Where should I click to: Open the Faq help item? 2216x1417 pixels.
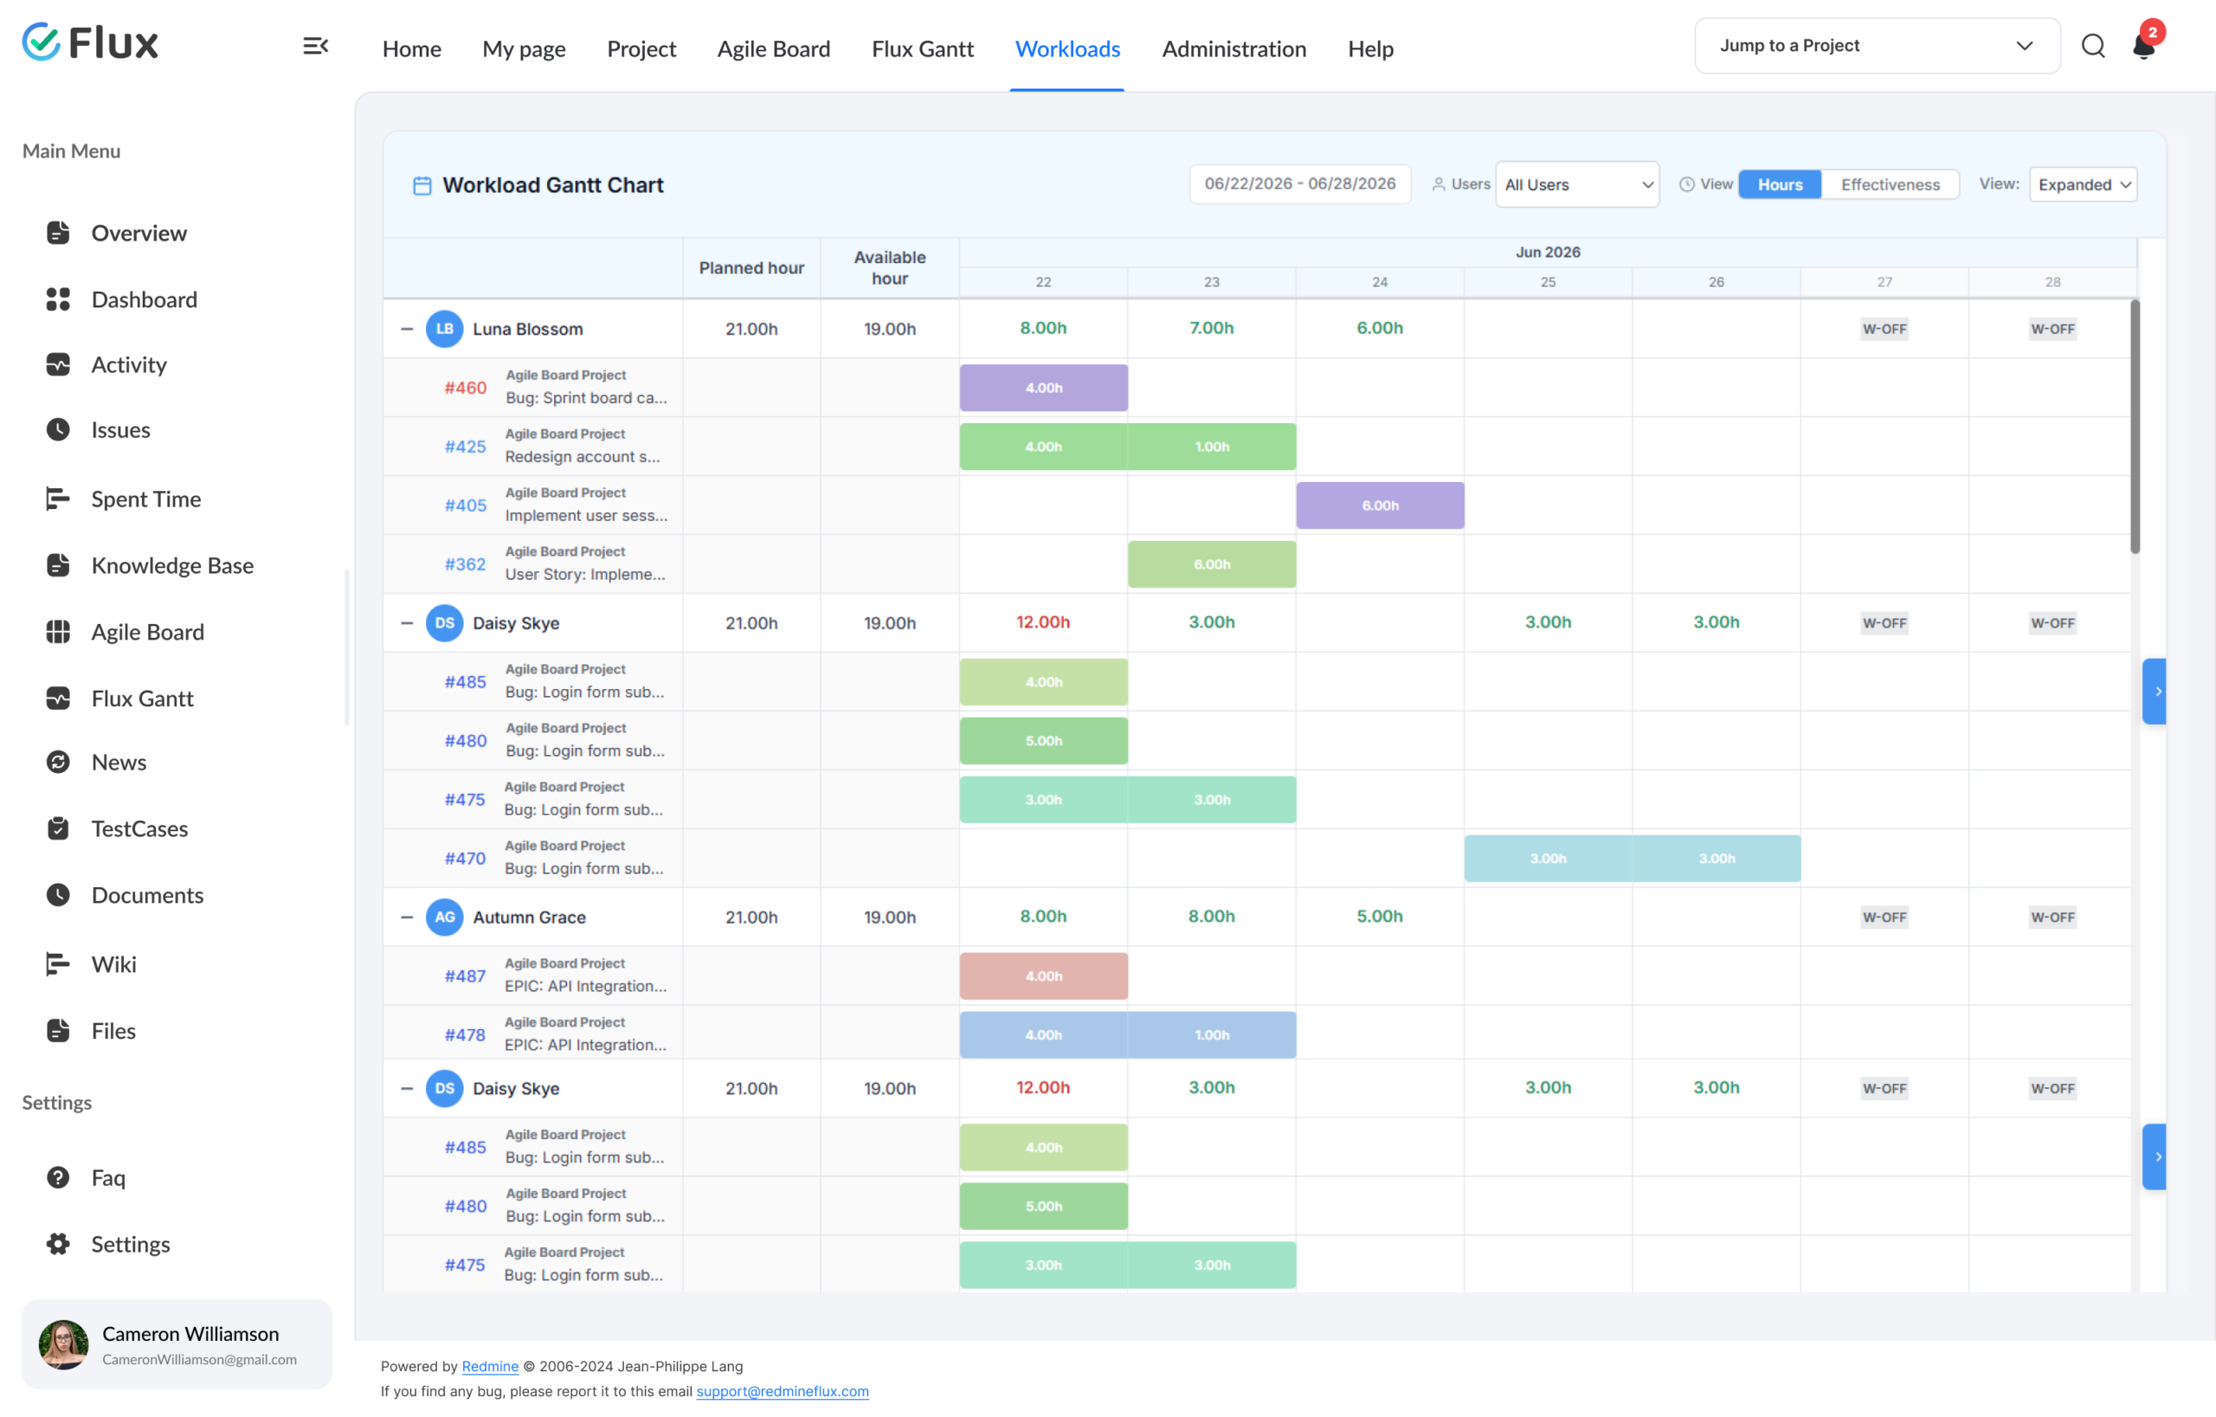click(x=107, y=1178)
